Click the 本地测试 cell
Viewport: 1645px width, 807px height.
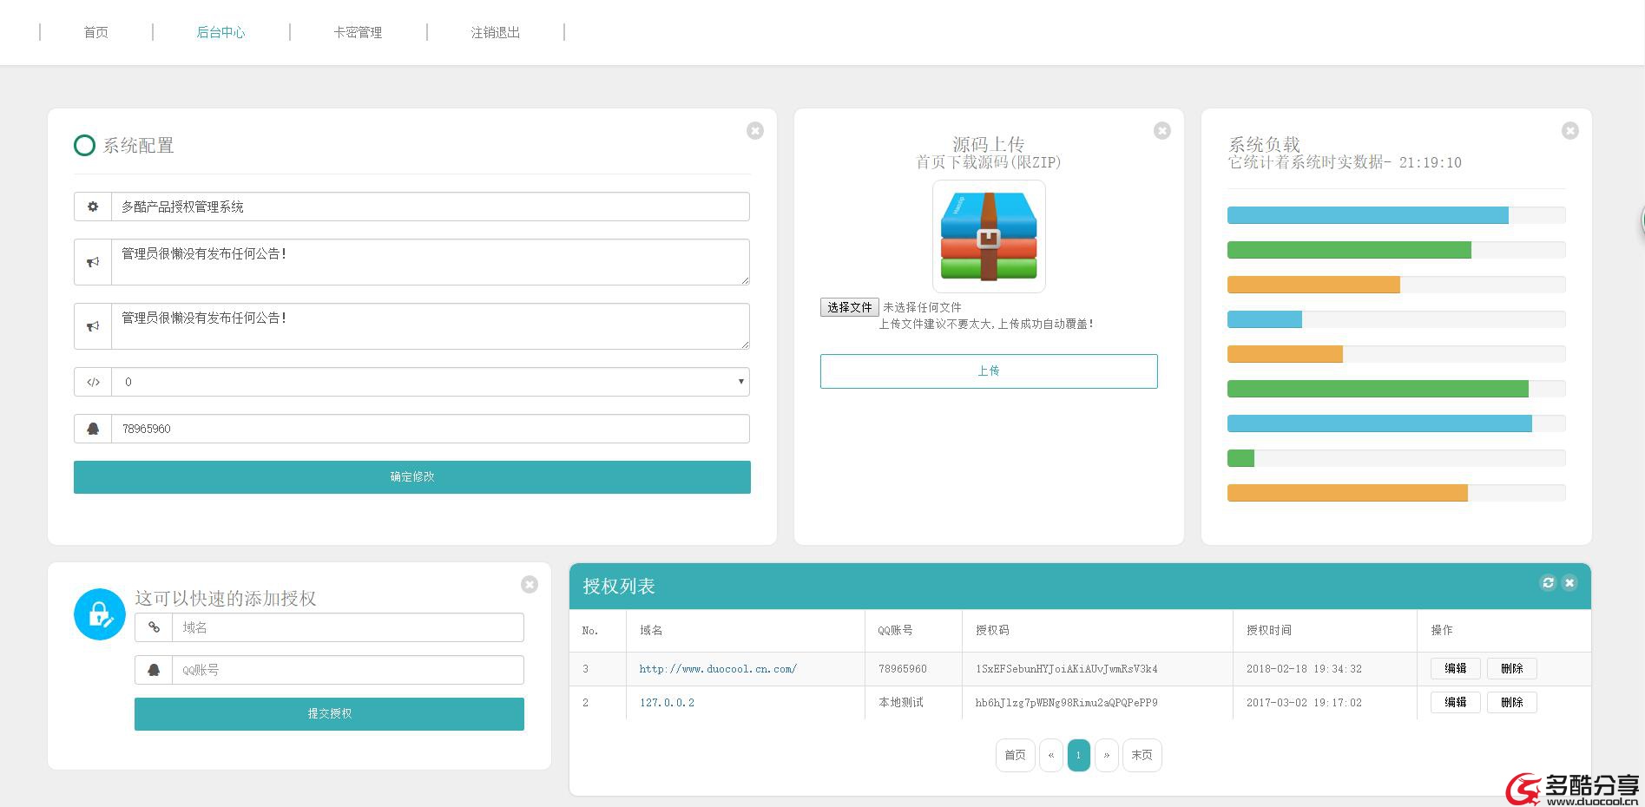901,703
